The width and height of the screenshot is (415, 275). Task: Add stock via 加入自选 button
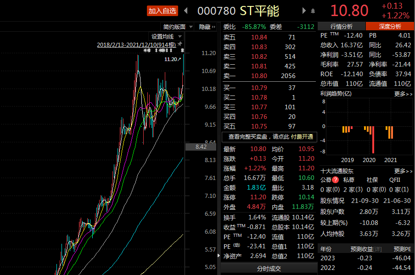pos(162,11)
